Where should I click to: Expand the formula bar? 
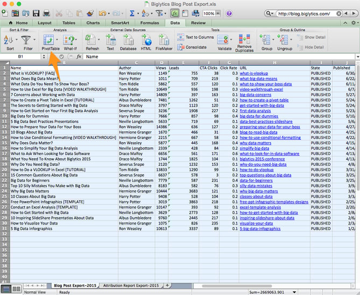click(x=358, y=57)
